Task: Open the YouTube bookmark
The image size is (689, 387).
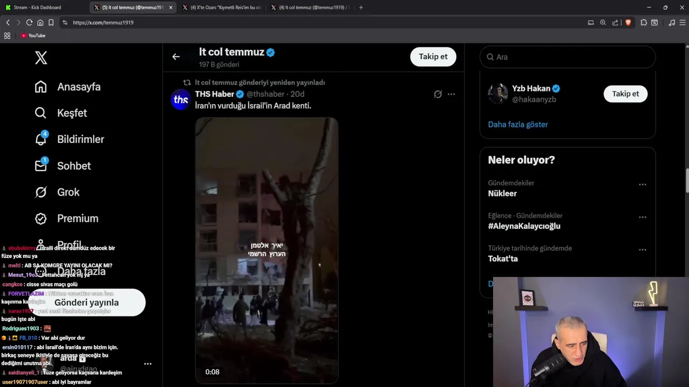Action: (x=33, y=35)
